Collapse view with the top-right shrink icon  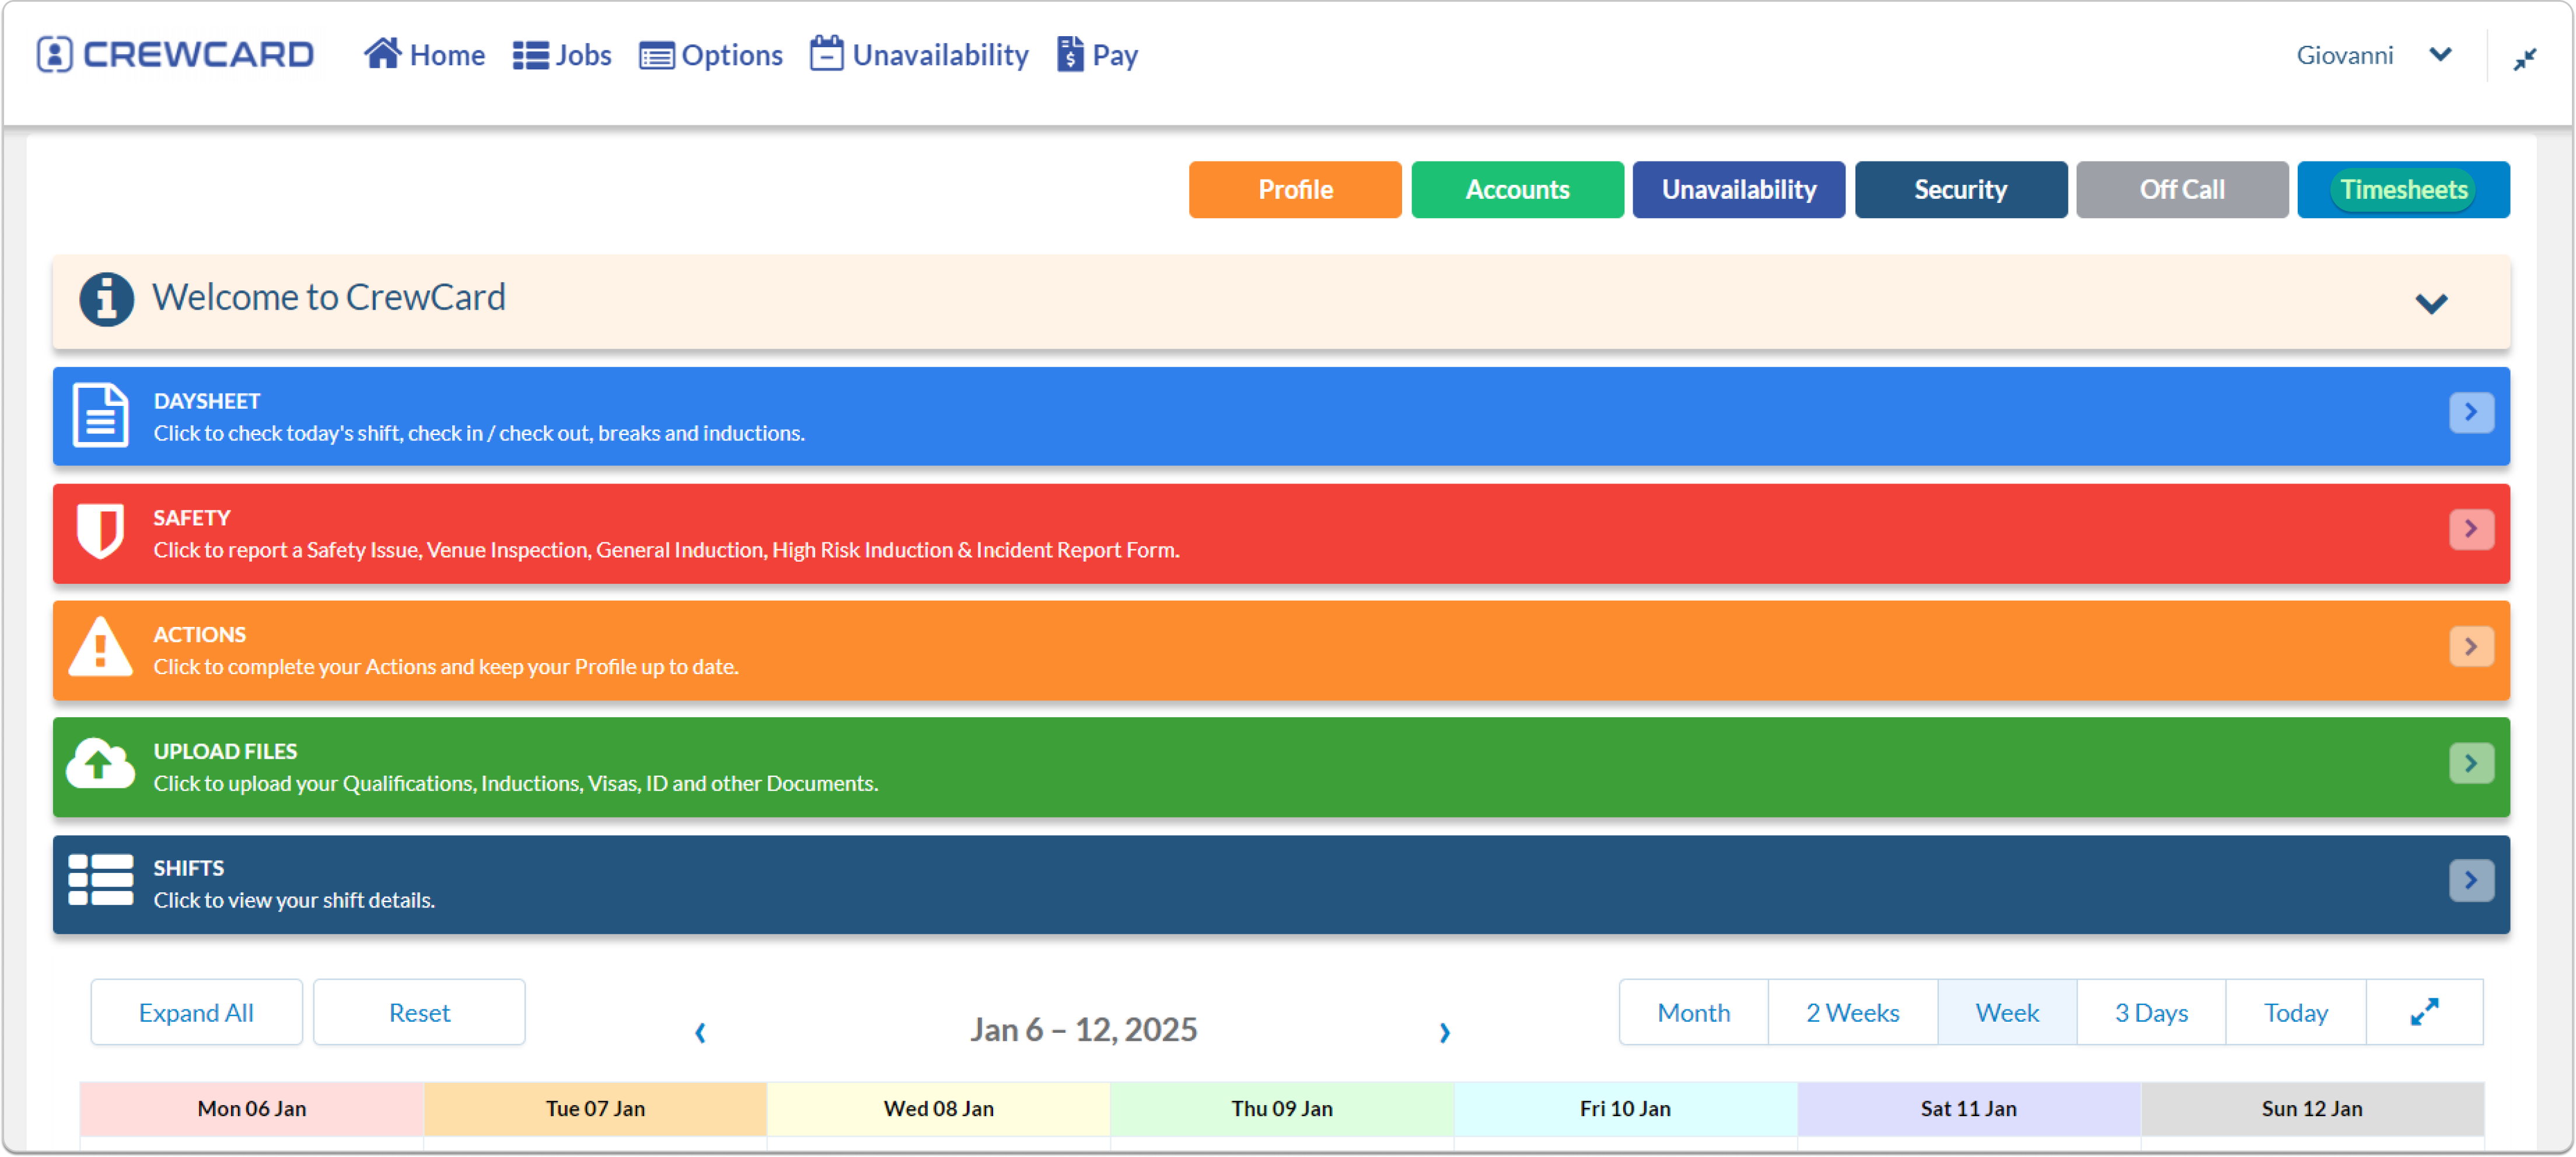pyautogui.click(x=2524, y=59)
